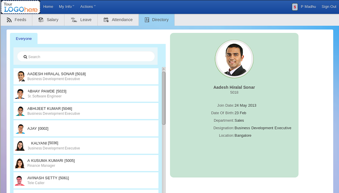Click the large profile photo of Aadesh
Image resolution: width=339 pixels, height=193 pixels.
[234, 59]
